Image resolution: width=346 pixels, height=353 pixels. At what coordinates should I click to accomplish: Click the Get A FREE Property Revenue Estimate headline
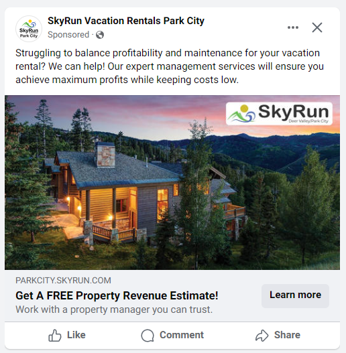(x=117, y=295)
